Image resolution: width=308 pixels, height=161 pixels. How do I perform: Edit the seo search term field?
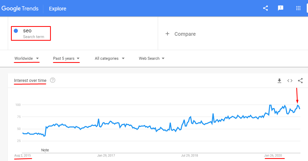click(x=27, y=31)
